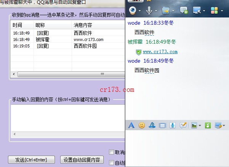
Task: Toggle the 自动 checkbox
Action: [x=111, y=162]
